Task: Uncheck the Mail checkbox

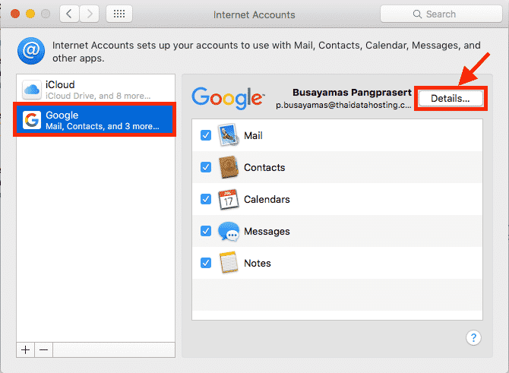Action: 206,135
